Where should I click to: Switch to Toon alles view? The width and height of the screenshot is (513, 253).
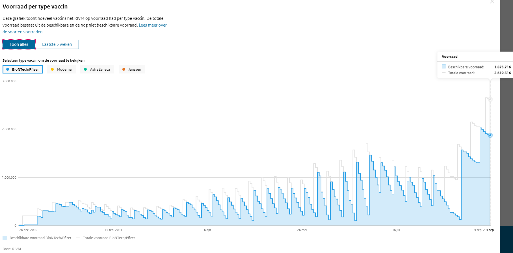tap(19, 44)
